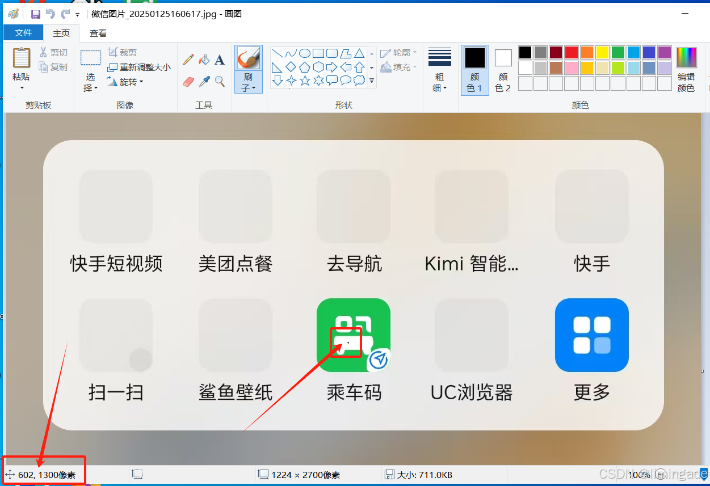
Task: Switch to the 查看 ribbon tab
Action: click(98, 33)
